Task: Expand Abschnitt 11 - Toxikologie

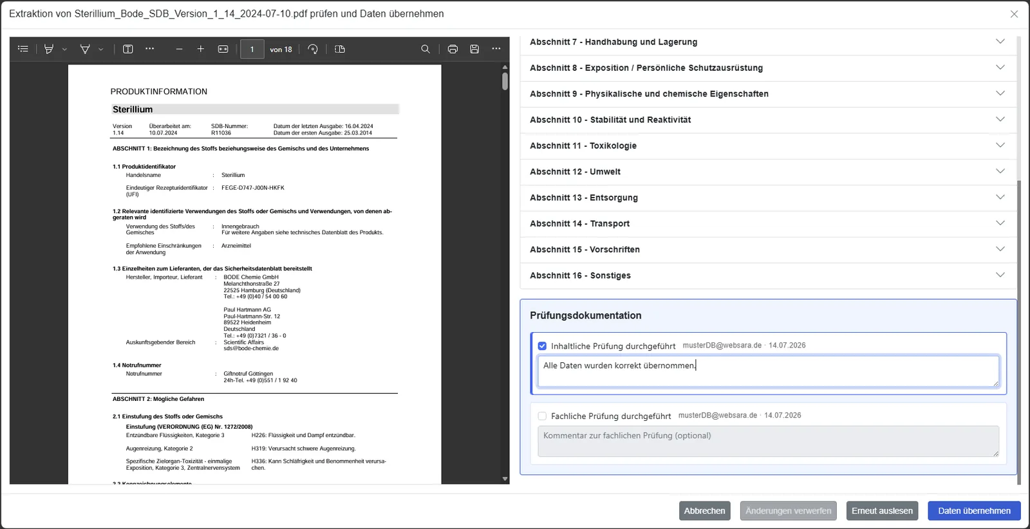Action: coord(768,145)
